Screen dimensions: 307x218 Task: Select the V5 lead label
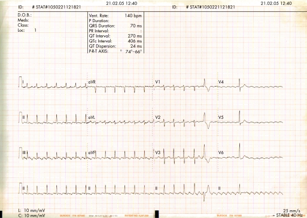pyautogui.click(x=221, y=118)
